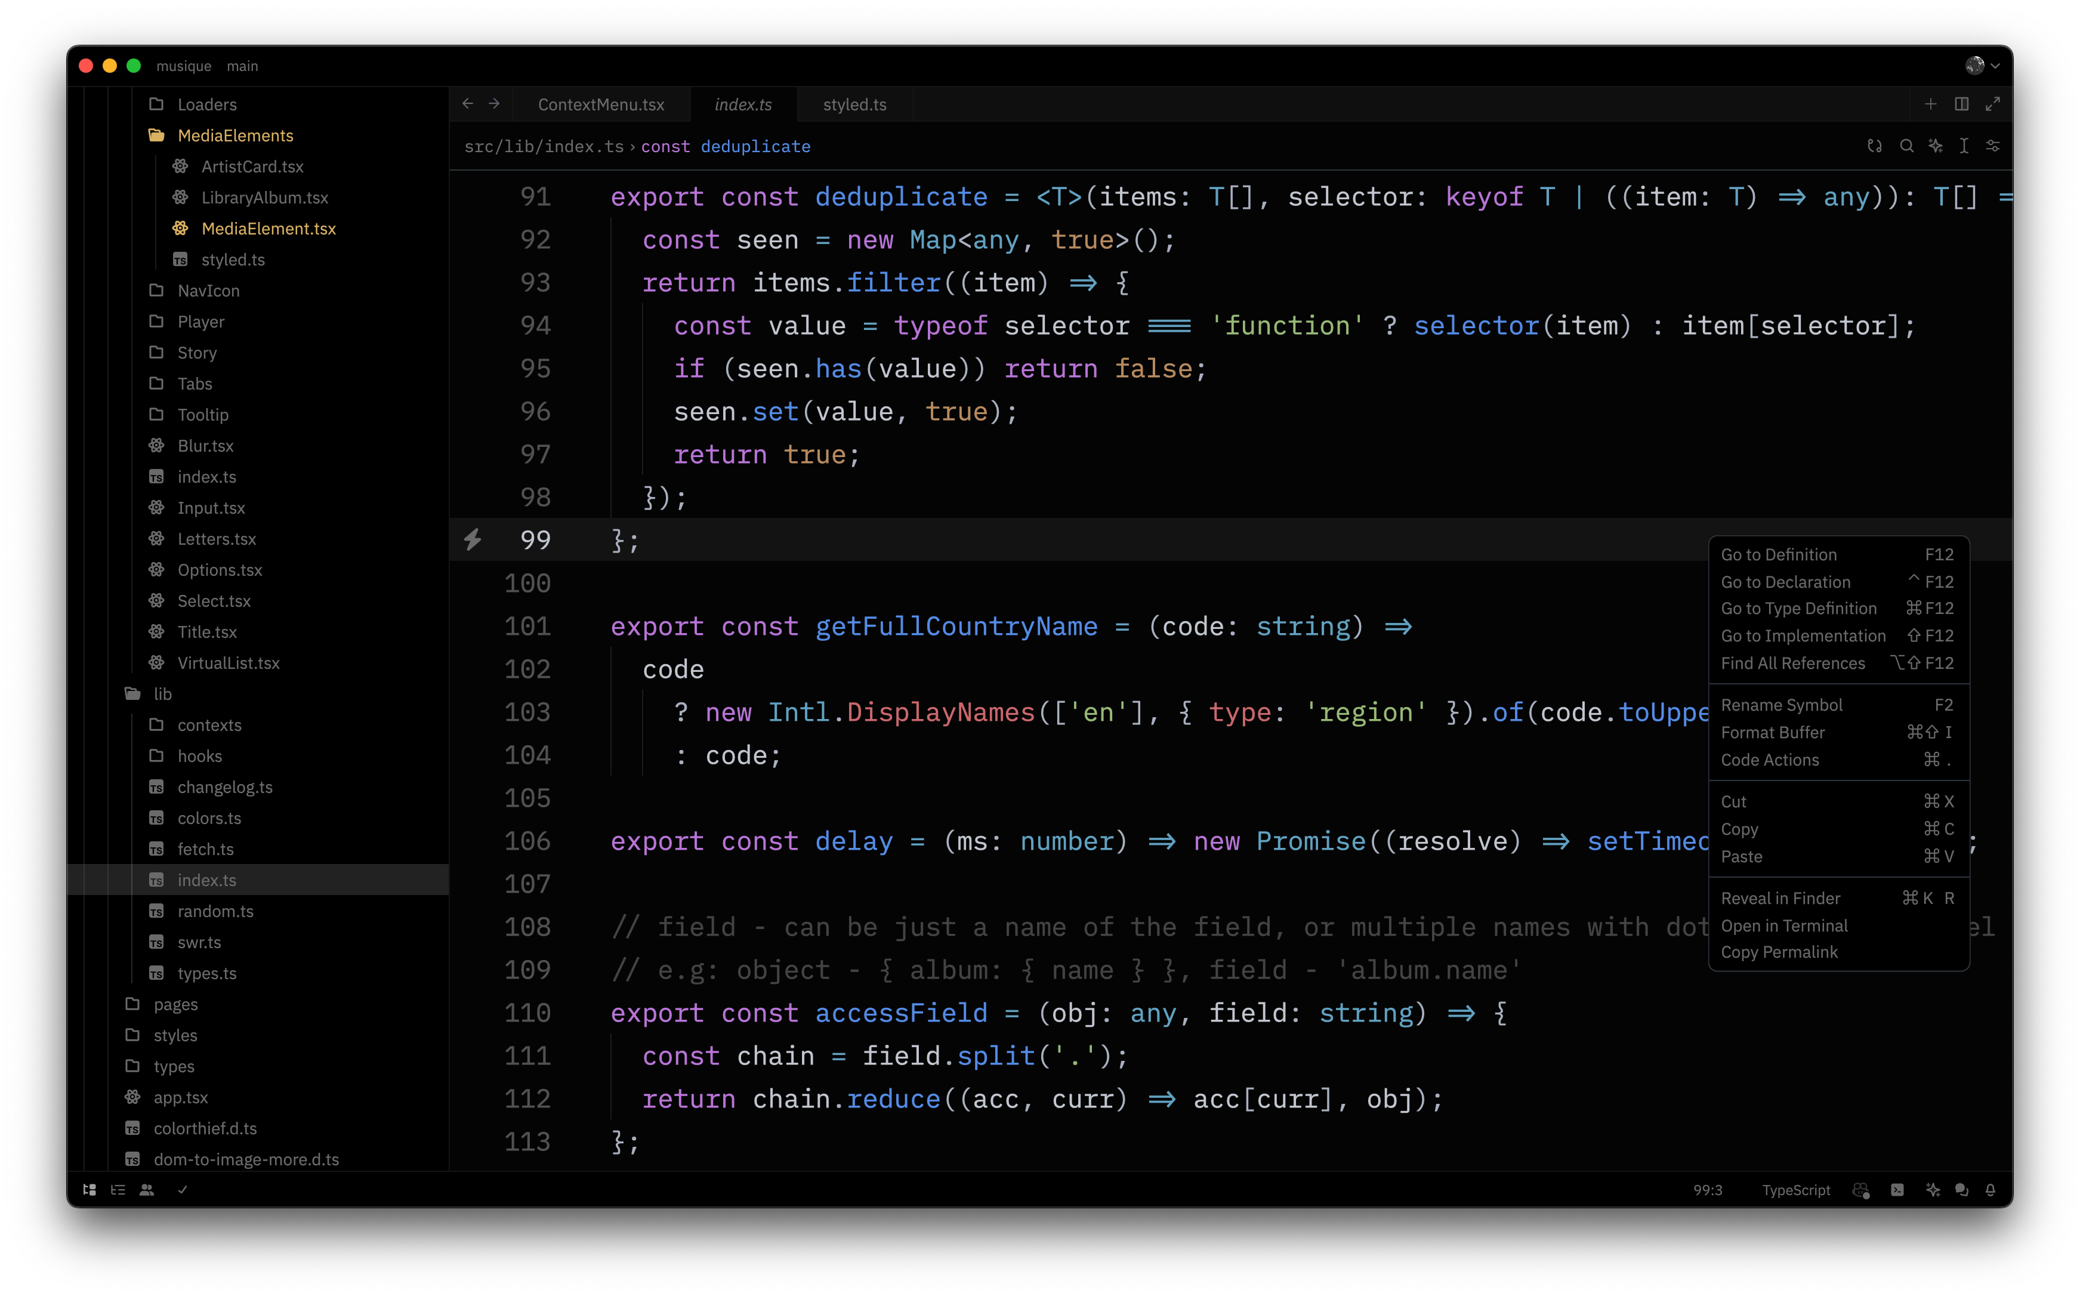2080x1296 pixels.
Task: Open the musique project switcher
Action: (183, 66)
